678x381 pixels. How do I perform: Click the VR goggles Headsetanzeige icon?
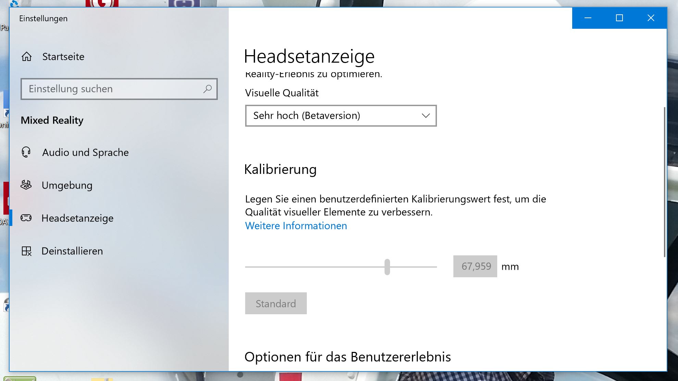tap(26, 218)
